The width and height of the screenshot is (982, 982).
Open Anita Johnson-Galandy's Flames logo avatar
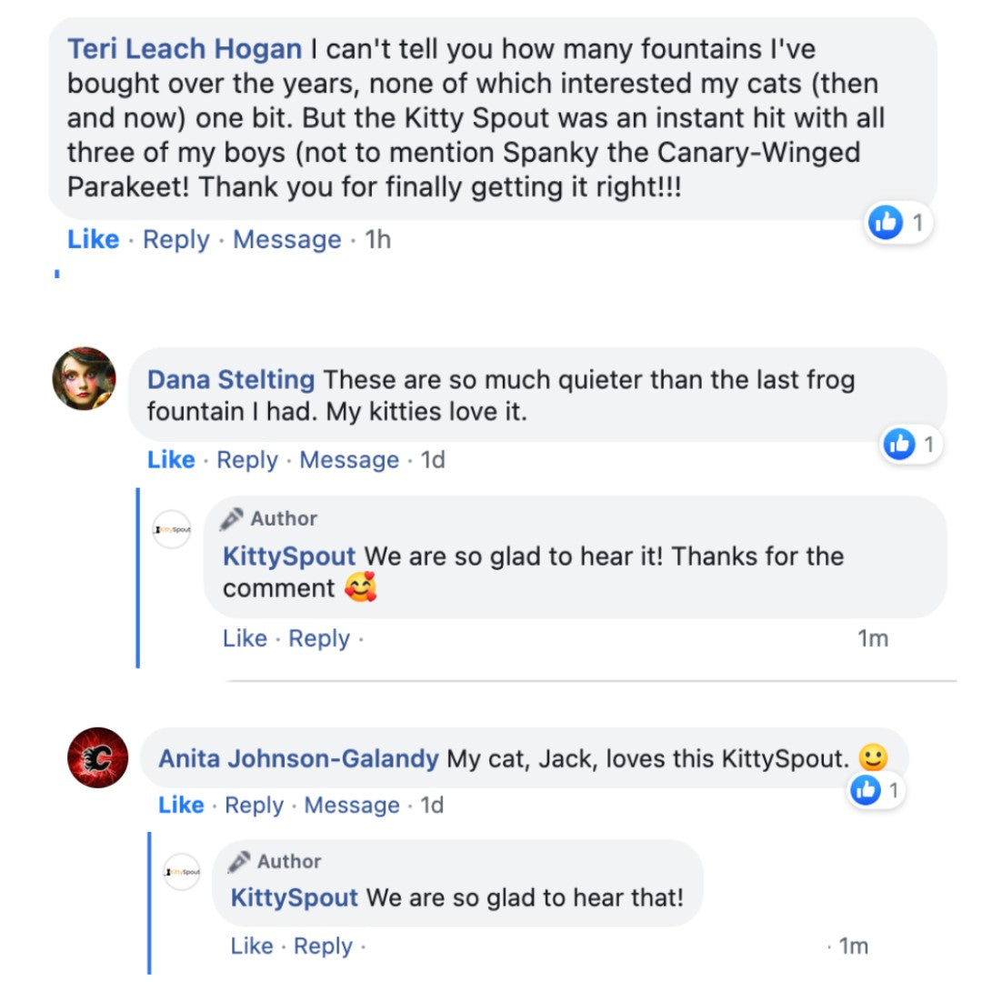[97, 757]
